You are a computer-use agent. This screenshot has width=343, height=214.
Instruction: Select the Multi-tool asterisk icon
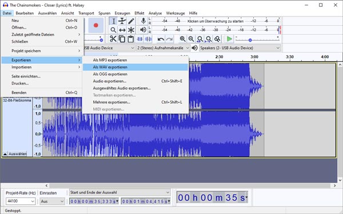[x=131, y=30]
